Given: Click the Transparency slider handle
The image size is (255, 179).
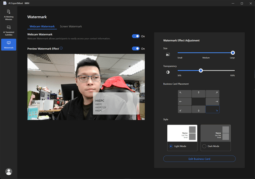Looking at the screenshot, I should [201, 71].
